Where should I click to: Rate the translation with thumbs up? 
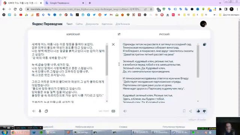coord(198,111)
